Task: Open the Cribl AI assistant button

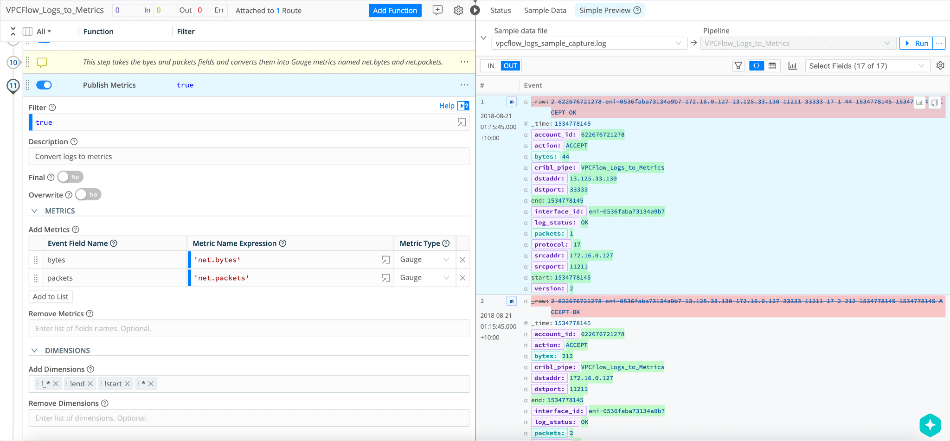Action: [930, 425]
